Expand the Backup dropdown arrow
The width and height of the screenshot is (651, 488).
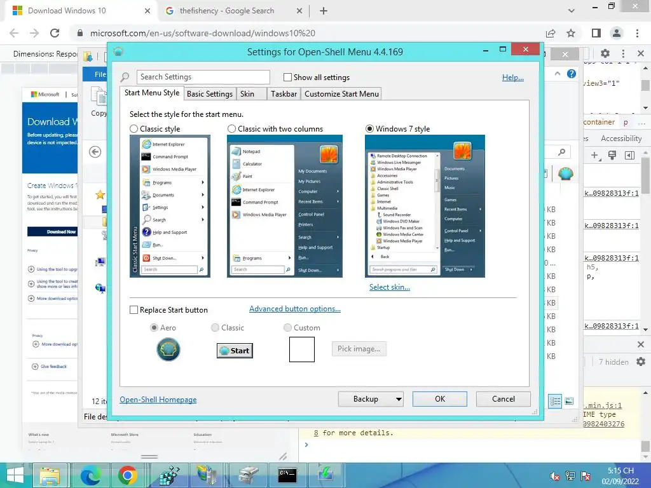[x=399, y=399]
